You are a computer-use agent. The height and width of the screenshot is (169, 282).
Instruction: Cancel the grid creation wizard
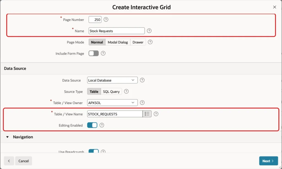24,161
